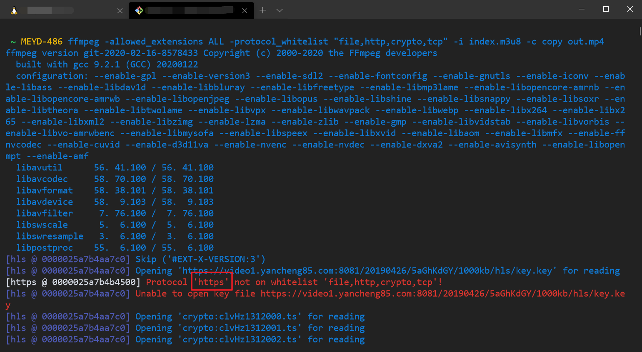This screenshot has width=642, height=352.
Task: Click the whitelist 'file,http,crypto,tcp' in error line
Action: (380, 282)
